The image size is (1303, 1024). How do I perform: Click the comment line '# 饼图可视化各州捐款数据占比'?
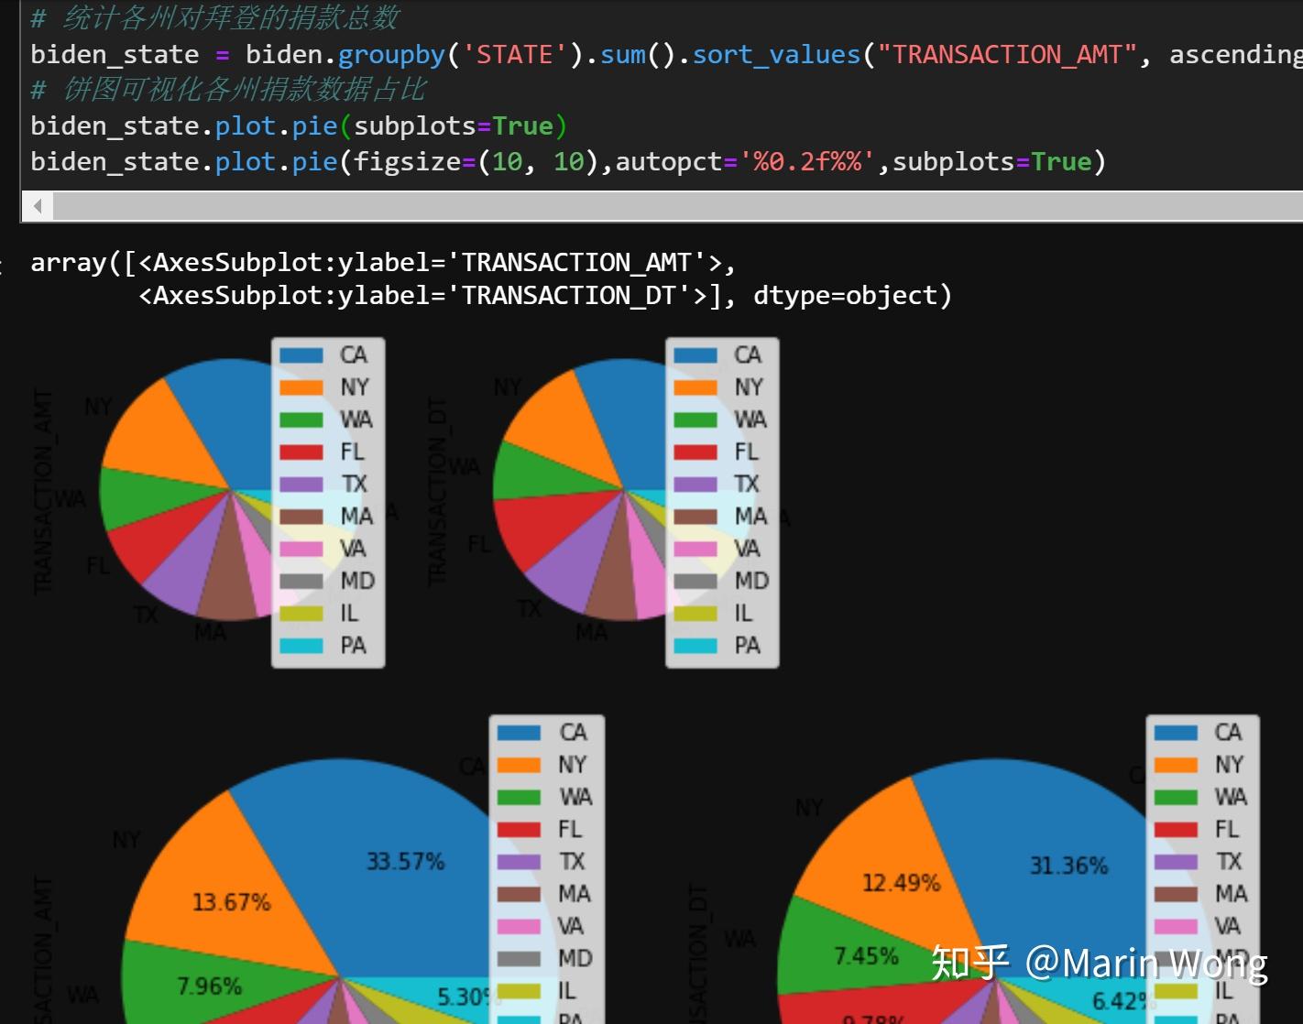click(228, 90)
